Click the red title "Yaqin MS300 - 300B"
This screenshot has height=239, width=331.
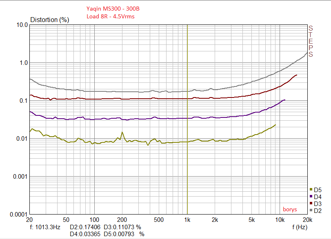[x=113, y=9]
